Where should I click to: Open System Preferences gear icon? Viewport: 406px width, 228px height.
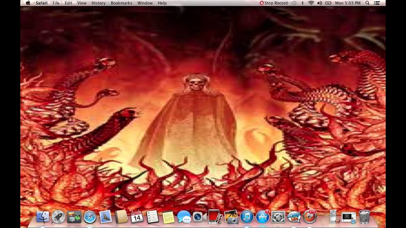click(278, 217)
